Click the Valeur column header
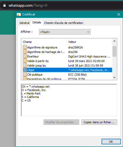 coord(89,42)
